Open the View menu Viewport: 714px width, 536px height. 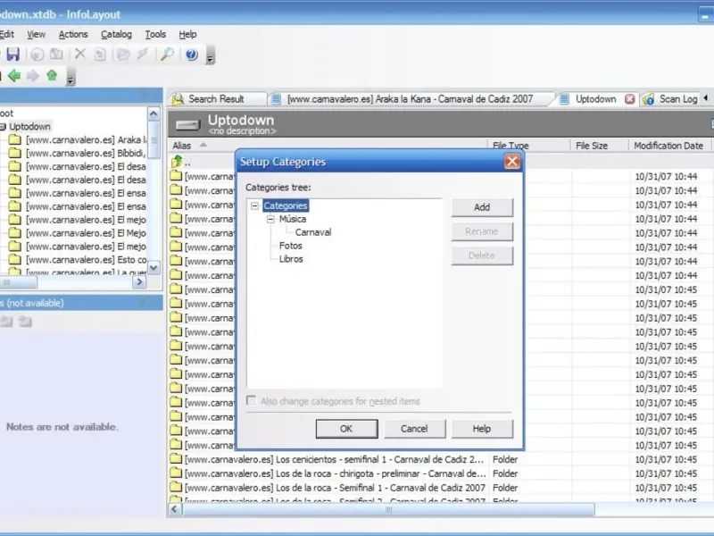tap(36, 34)
